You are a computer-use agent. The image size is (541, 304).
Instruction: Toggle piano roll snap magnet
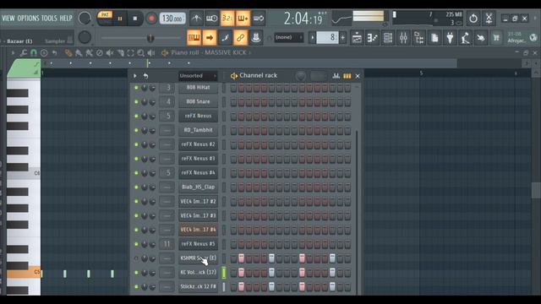click(x=34, y=52)
